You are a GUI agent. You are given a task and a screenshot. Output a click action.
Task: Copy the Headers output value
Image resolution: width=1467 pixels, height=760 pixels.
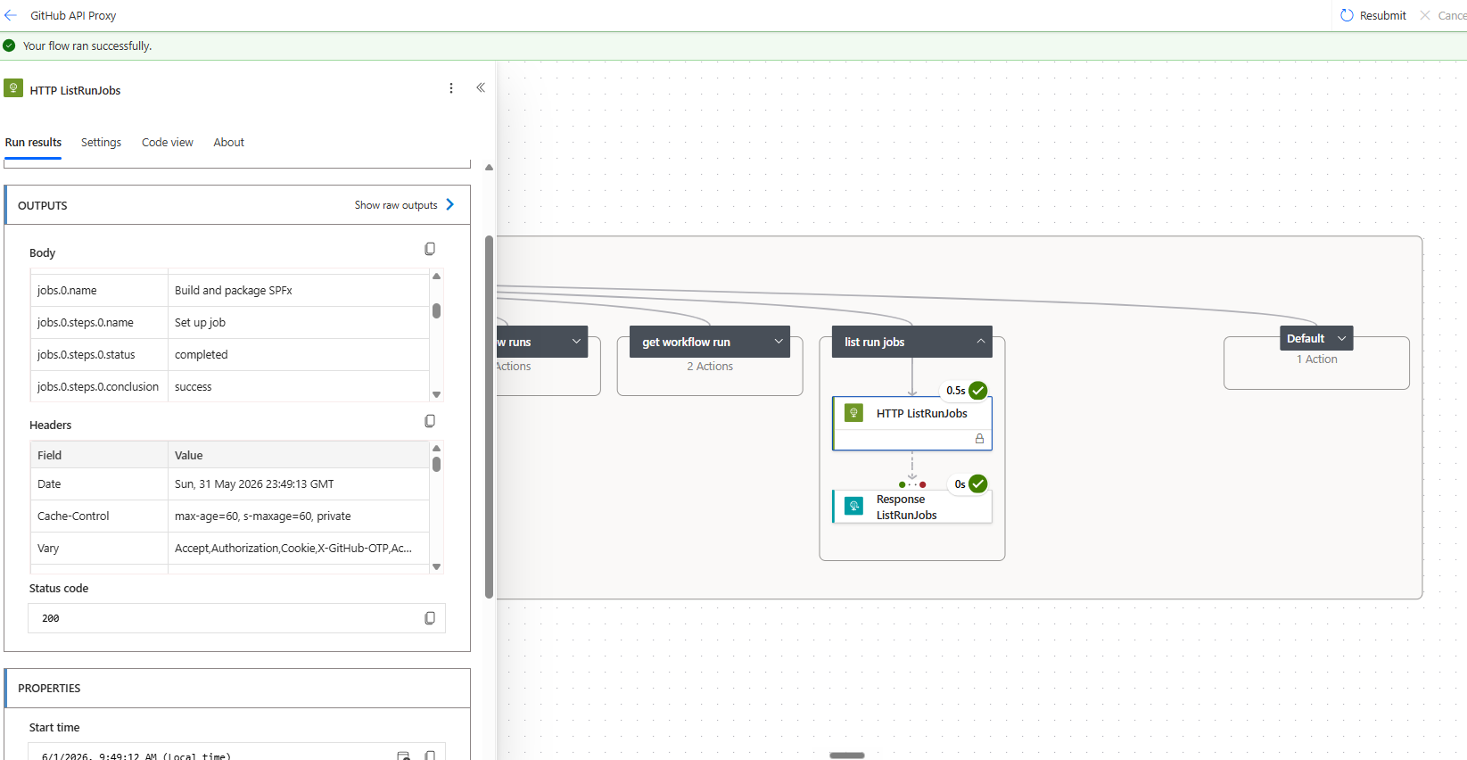430,421
